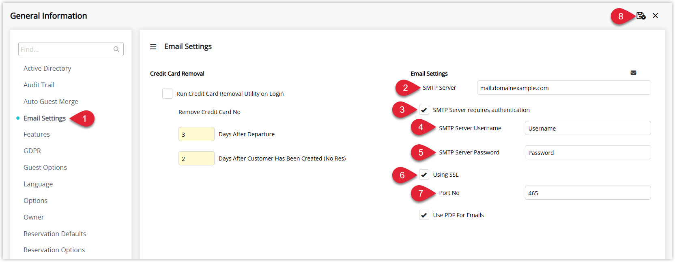The width and height of the screenshot is (675, 262).
Task: Click Days After Customer Has Been Created field
Action: point(196,158)
